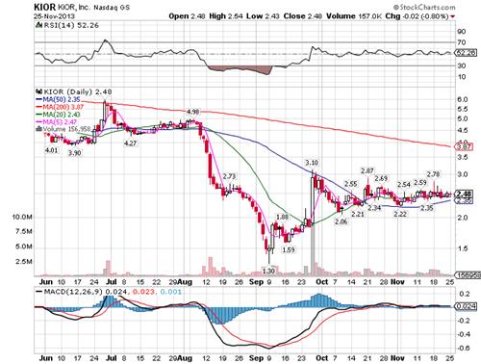This screenshot has width=481, height=364.
Task: Click the 2.87 high annotation in late October
Action: 367,170
